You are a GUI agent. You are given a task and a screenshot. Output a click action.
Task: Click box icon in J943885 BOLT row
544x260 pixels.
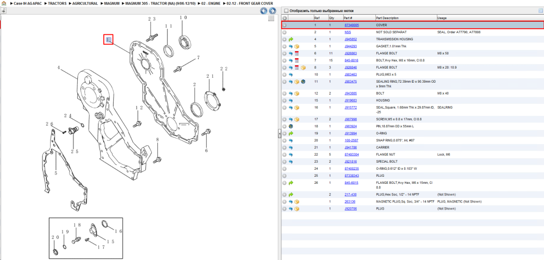coord(296,94)
